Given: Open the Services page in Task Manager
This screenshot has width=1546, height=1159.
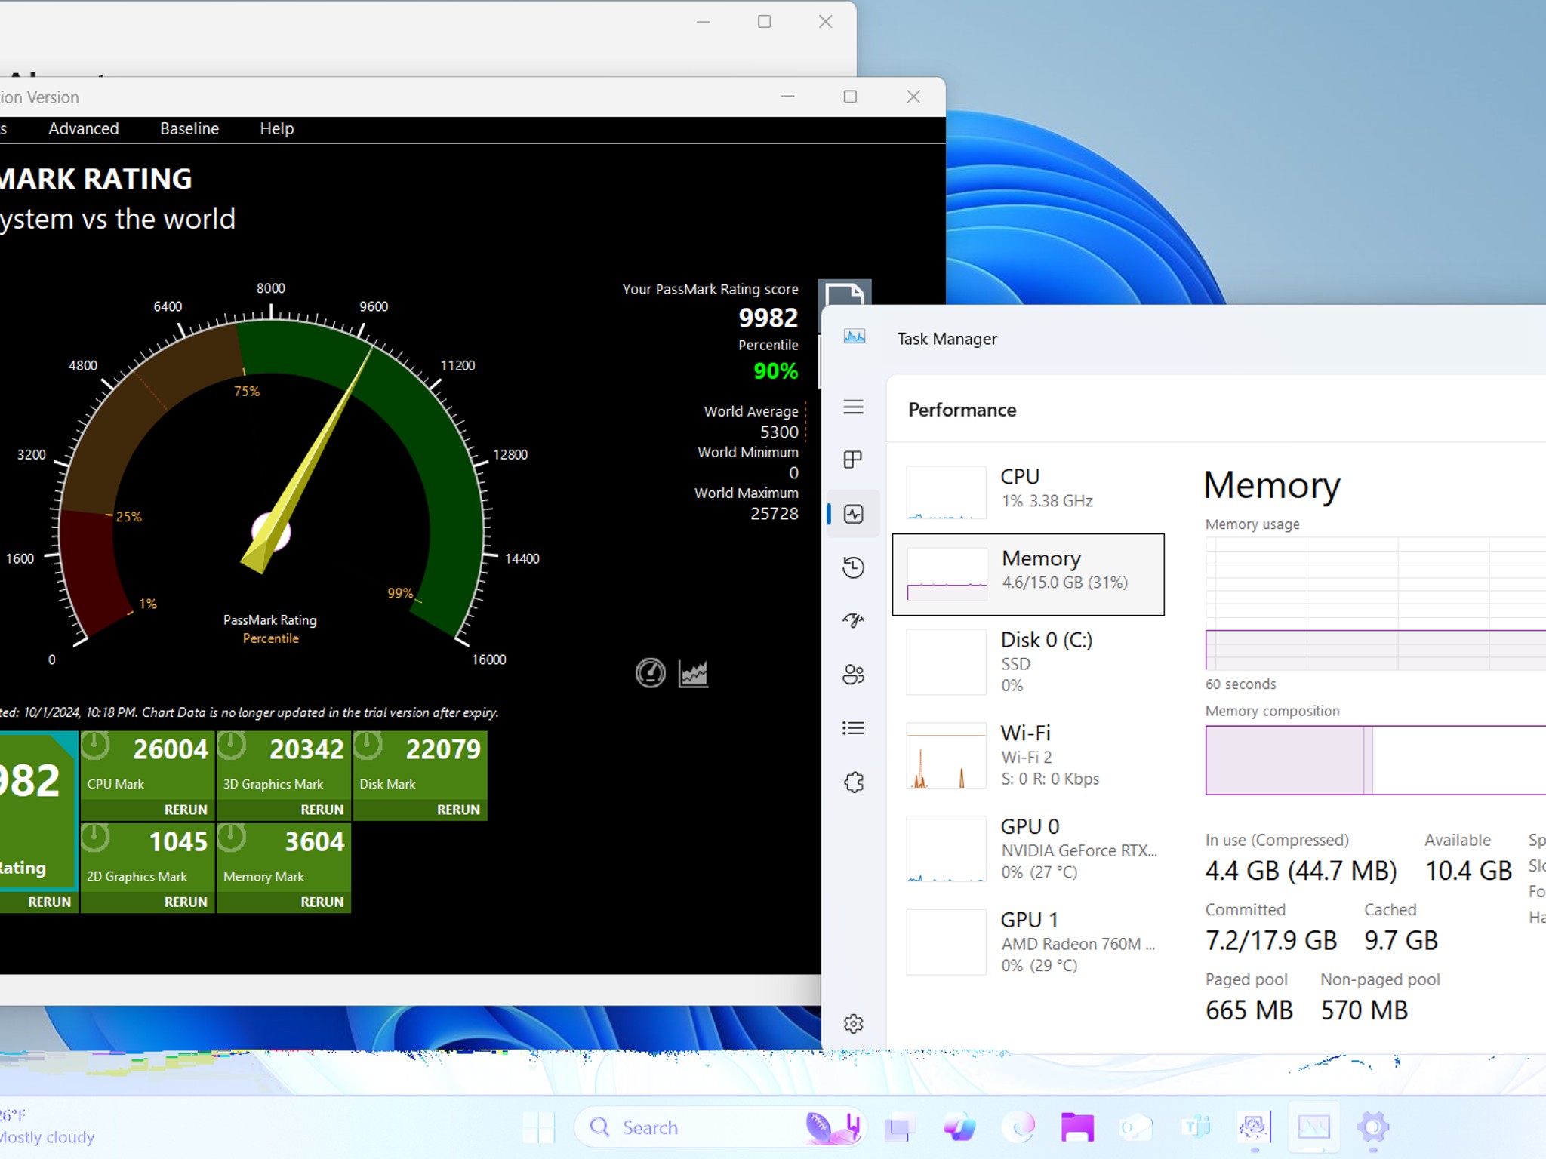Looking at the screenshot, I should pyautogui.click(x=853, y=782).
